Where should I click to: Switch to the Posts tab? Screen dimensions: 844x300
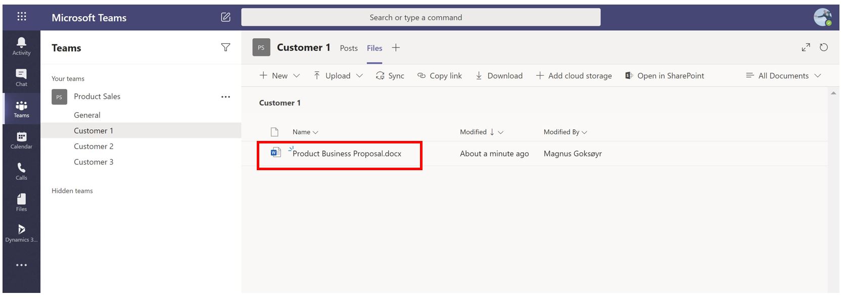pos(349,48)
